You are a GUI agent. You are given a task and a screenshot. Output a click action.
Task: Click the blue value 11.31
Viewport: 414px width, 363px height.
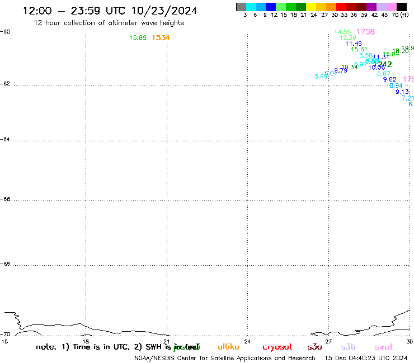click(x=381, y=57)
